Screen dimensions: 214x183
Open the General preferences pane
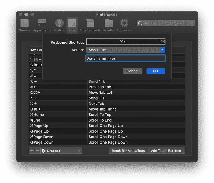tap(24, 25)
